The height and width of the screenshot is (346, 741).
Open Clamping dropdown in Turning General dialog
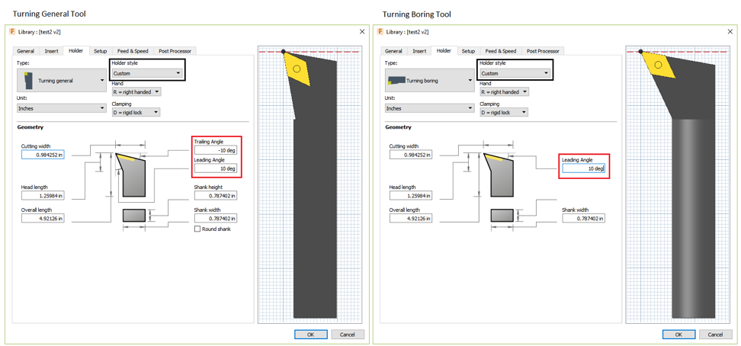coord(136,113)
